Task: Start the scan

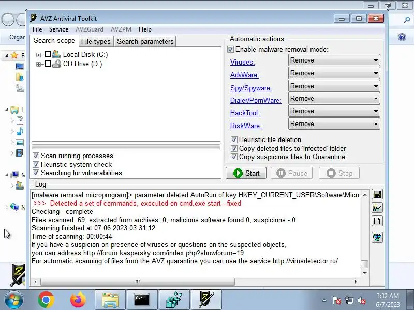Action: tap(246, 173)
